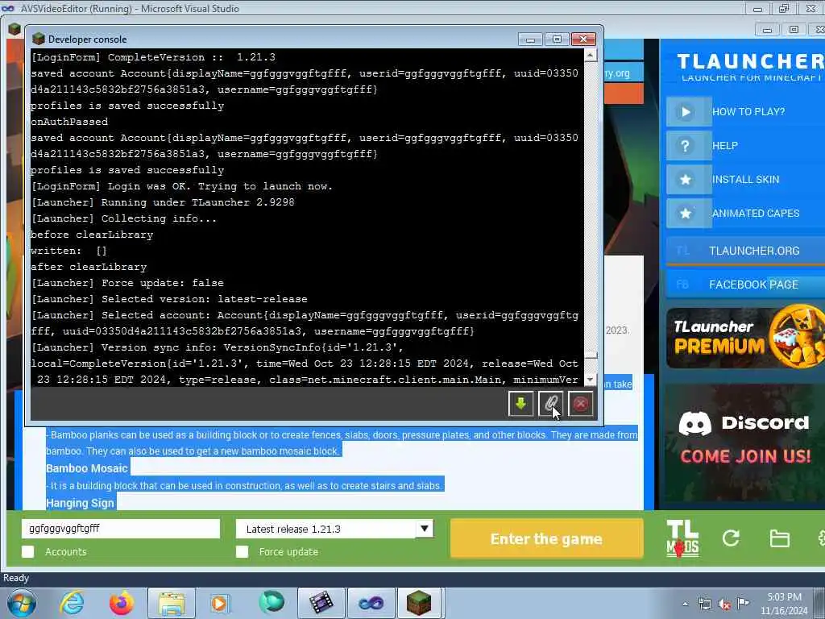
Task: Click the Animated Capes star icon
Action: pos(686,213)
